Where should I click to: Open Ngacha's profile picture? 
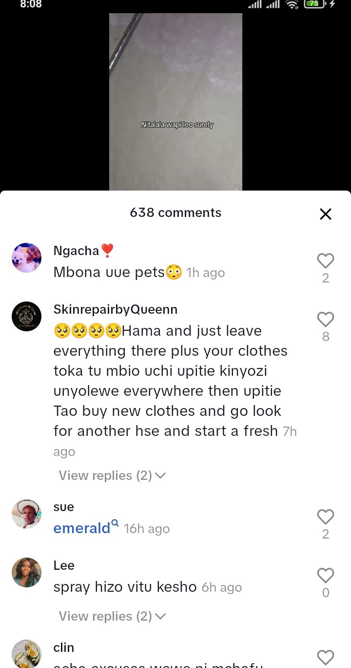[26, 258]
